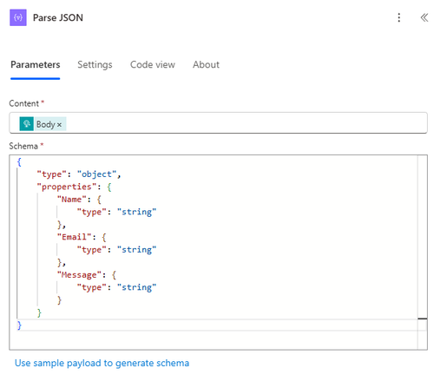
Task: Click the Schema editor scrollbar track
Action: (x=422, y=252)
